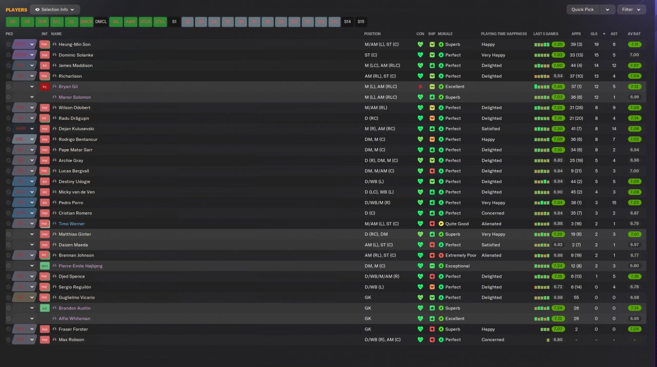Click Brennan Johnson's Extremely Poor morale icon
This screenshot has width=657, height=367.
click(x=441, y=255)
